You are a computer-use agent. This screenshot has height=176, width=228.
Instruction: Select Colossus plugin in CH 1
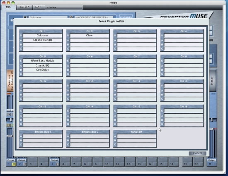pos(42,36)
